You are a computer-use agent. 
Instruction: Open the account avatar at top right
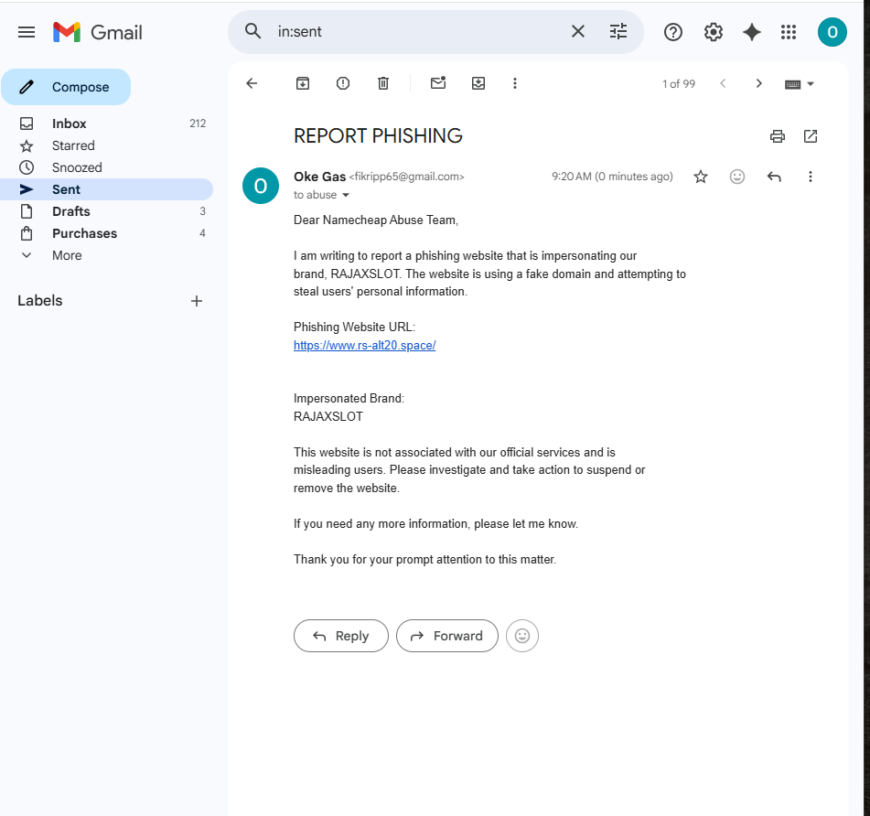[832, 32]
